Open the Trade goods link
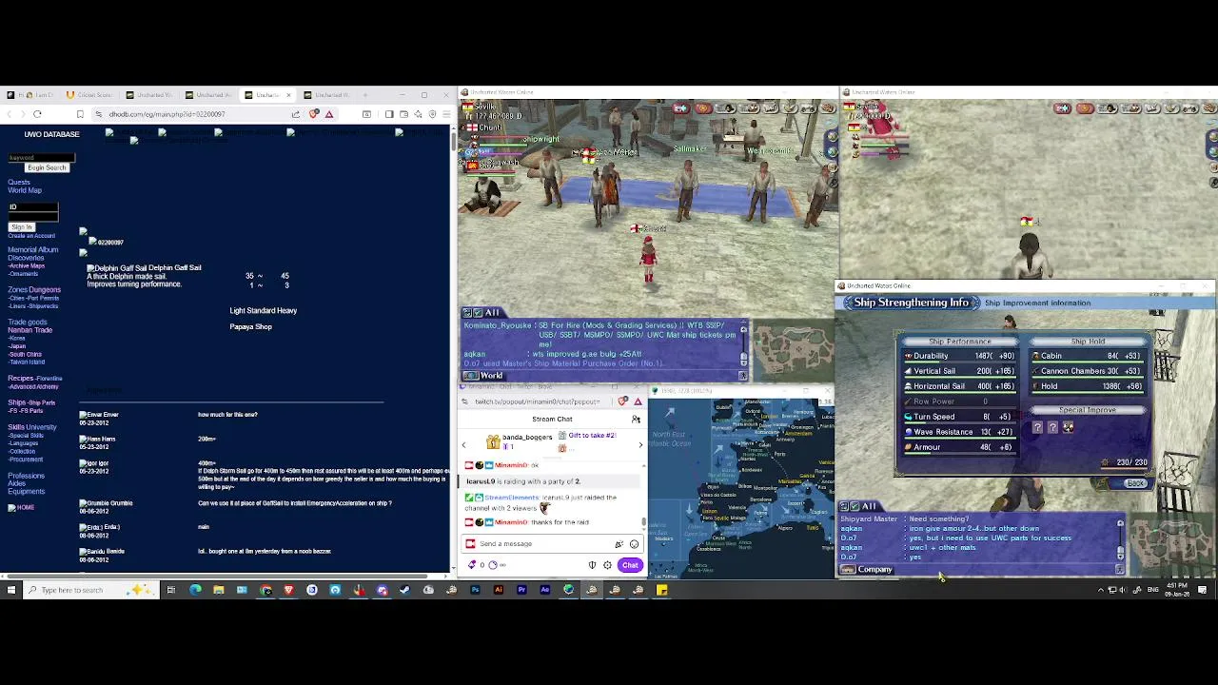 [28, 322]
